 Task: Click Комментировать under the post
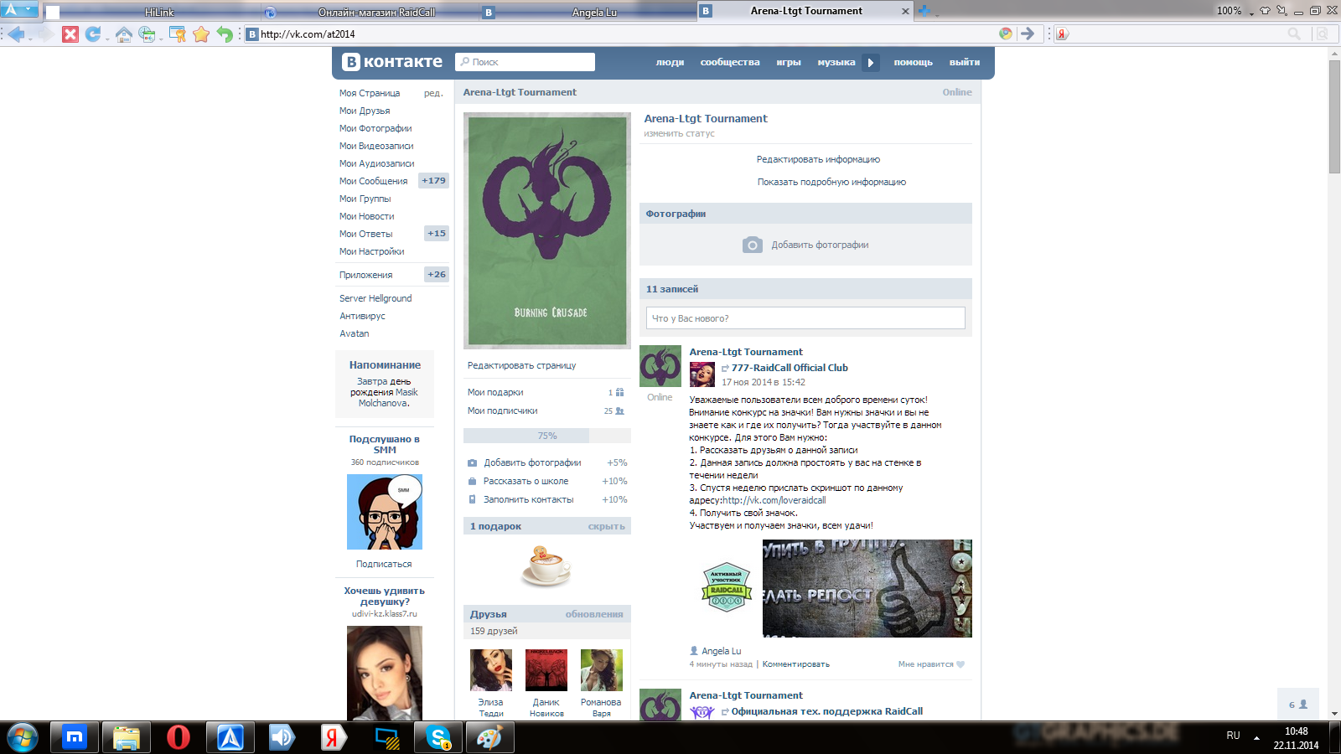[x=796, y=664]
